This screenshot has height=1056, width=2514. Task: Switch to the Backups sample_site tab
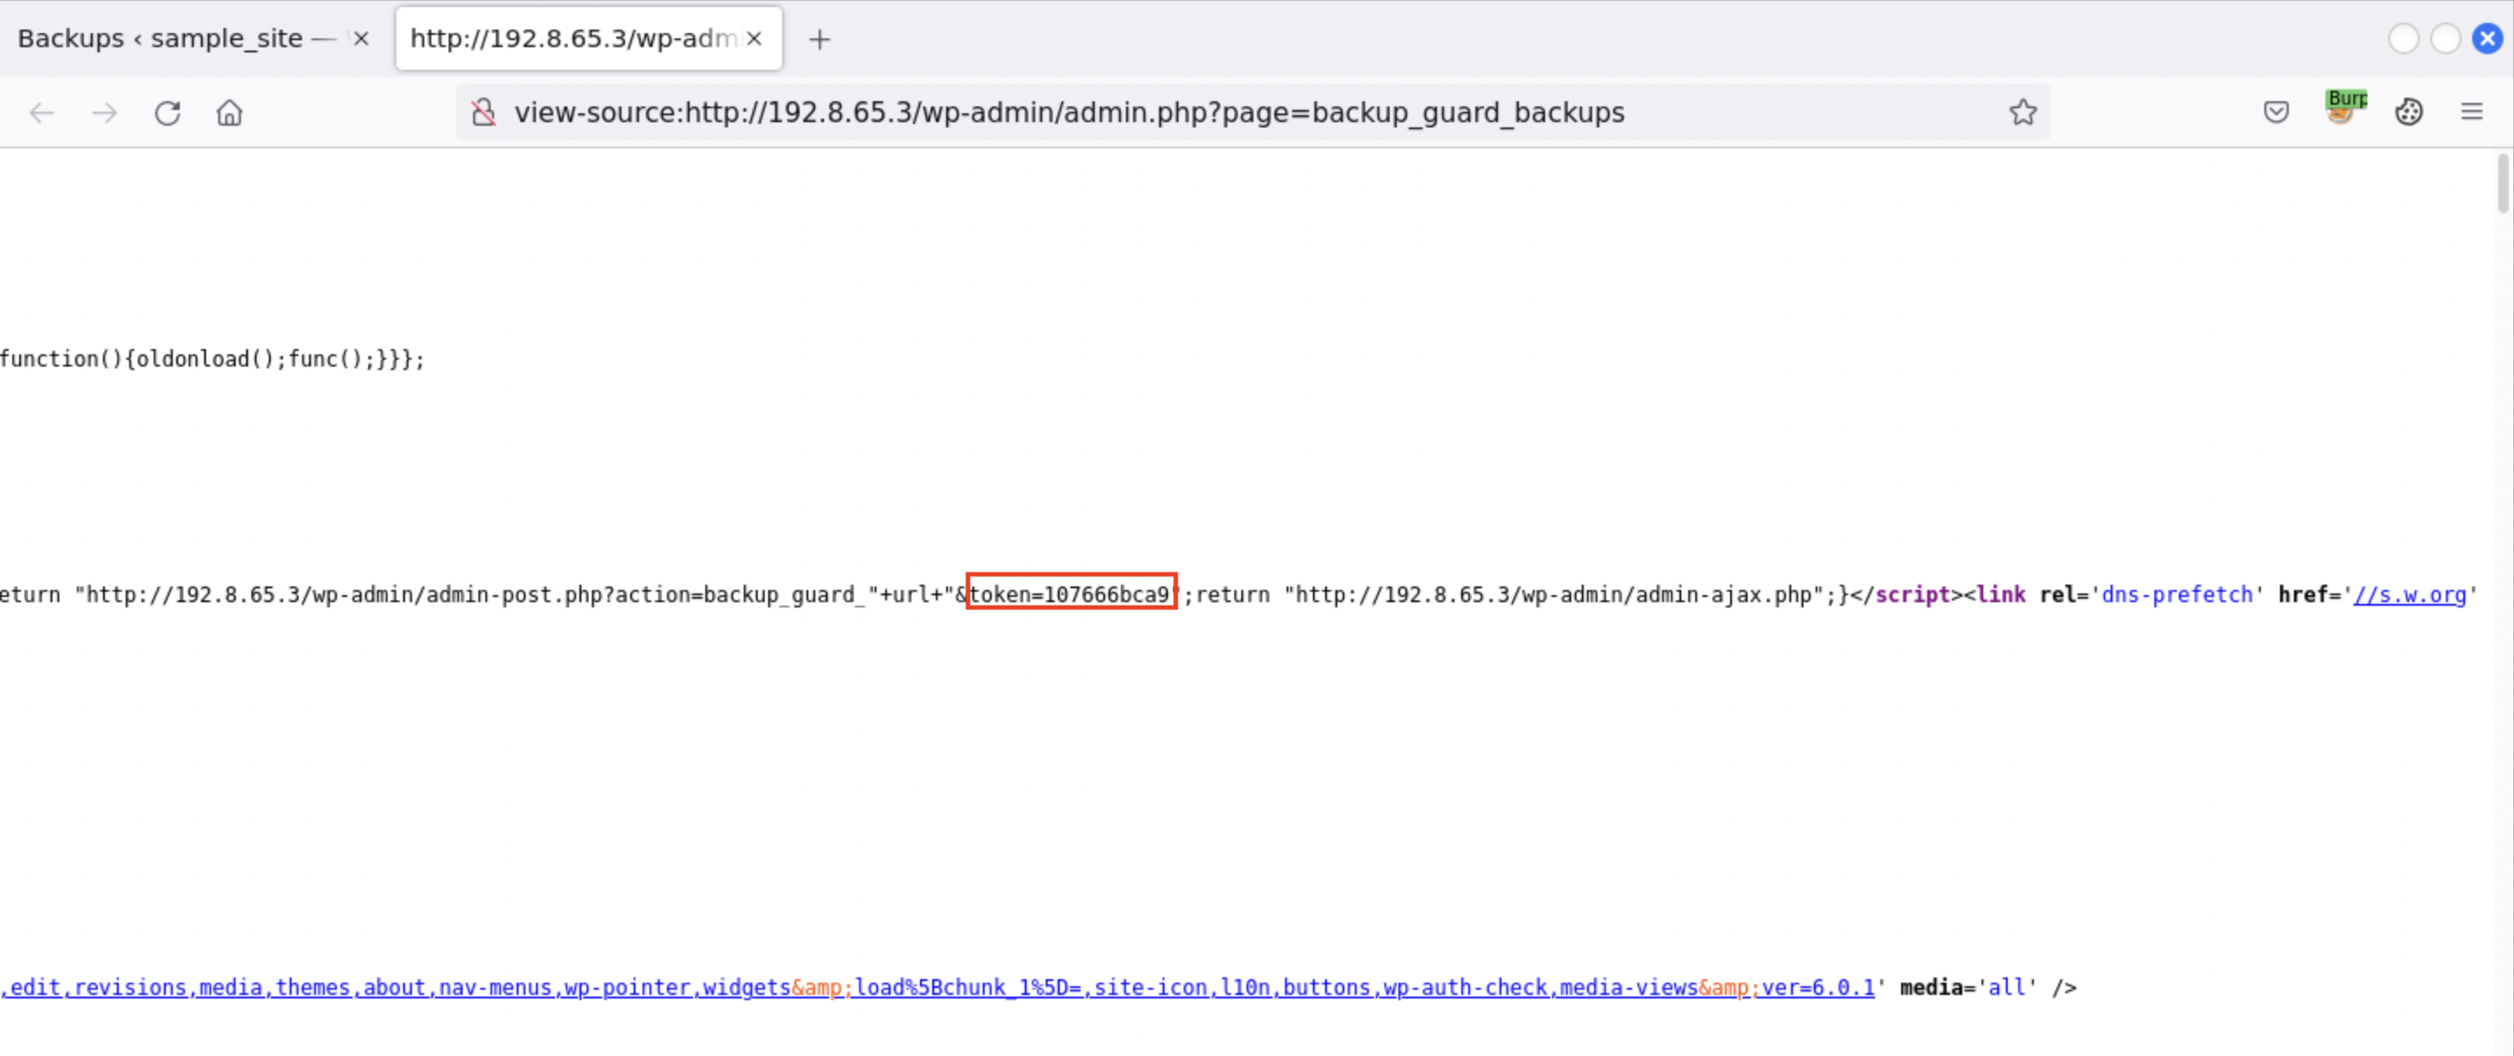[161, 38]
